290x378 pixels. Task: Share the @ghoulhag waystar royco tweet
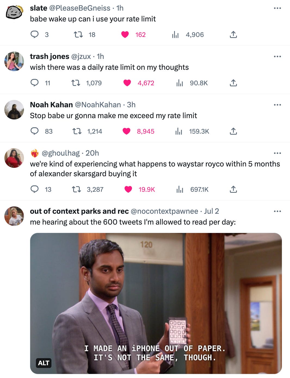(233, 189)
